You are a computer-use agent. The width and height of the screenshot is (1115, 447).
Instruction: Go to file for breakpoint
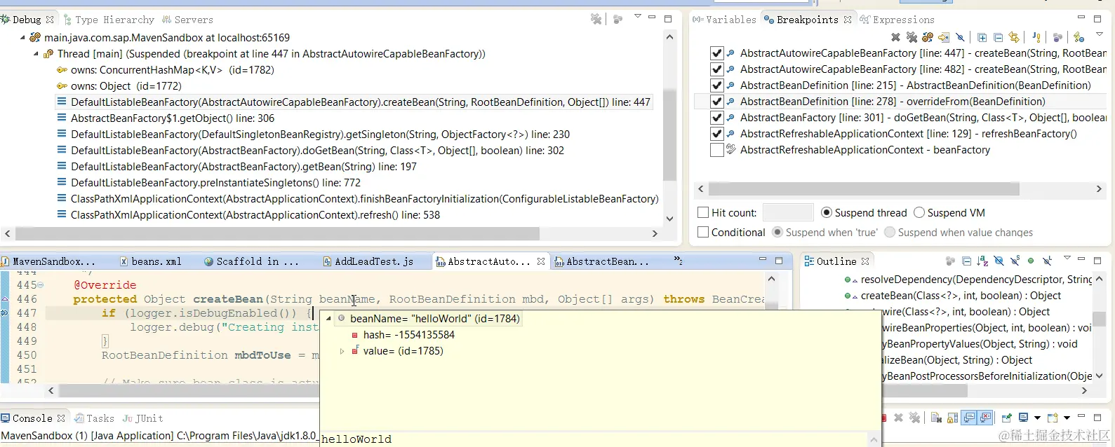click(944, 37)
